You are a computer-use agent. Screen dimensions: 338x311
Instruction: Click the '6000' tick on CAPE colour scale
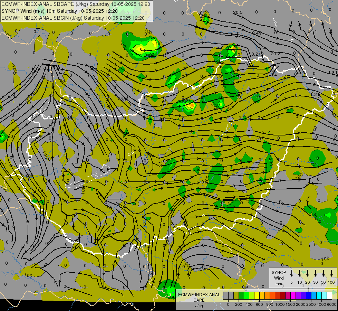(332, 304)
